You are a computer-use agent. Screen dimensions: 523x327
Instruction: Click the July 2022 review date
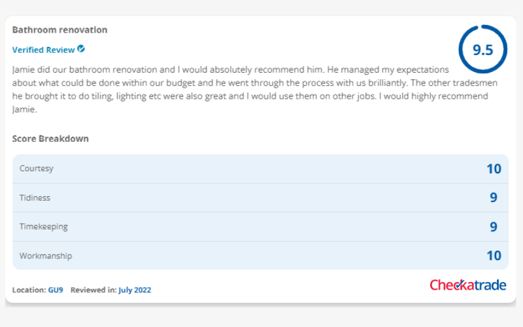click(x=135, y=290)
